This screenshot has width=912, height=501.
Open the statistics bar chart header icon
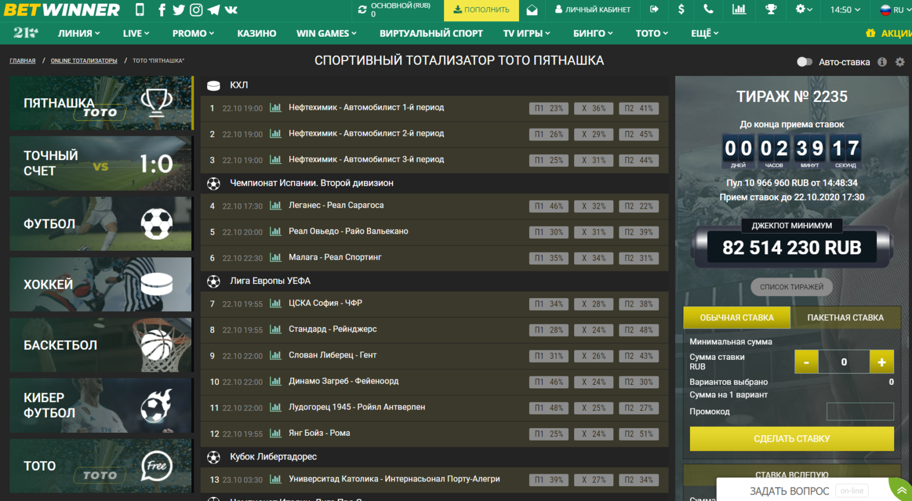pos(739,9)
